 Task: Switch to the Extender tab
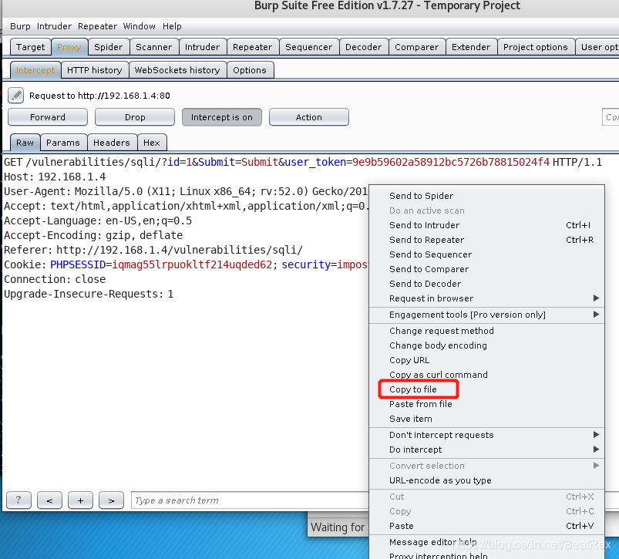pos(470,47)
